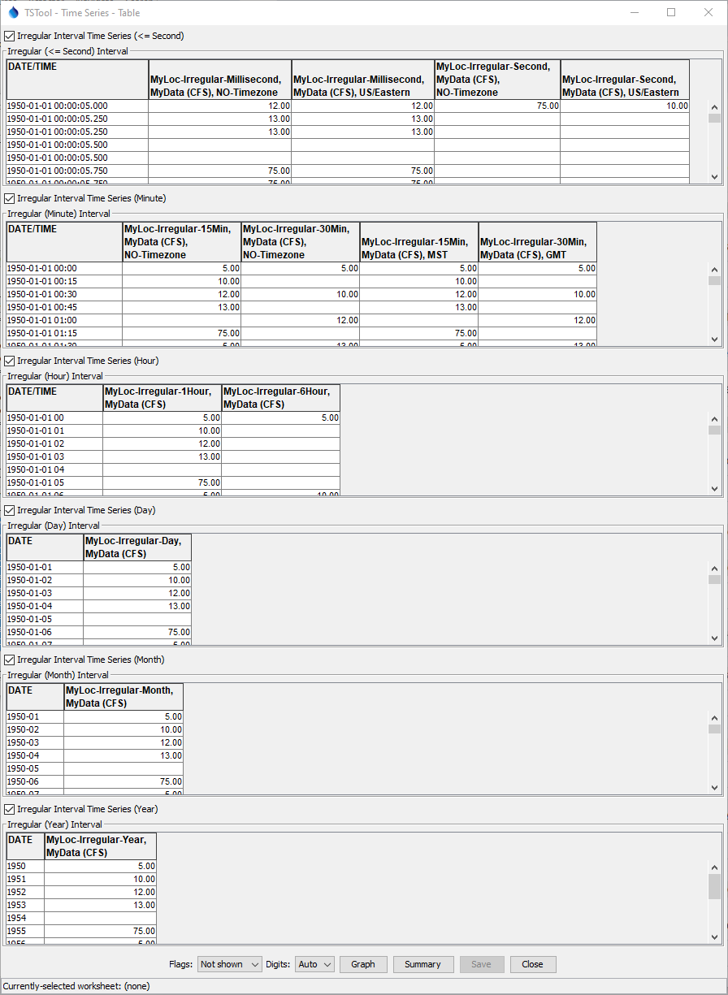Image resolution: width=728 pixels, height=995 pixels.
Task: Click the DATE/TIME header in the Minute table
Action: click(64, 241)
